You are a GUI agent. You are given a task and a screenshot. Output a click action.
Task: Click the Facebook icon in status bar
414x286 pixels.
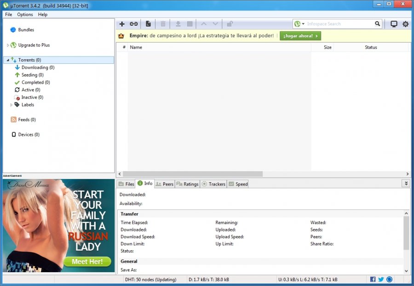[373, 279]
